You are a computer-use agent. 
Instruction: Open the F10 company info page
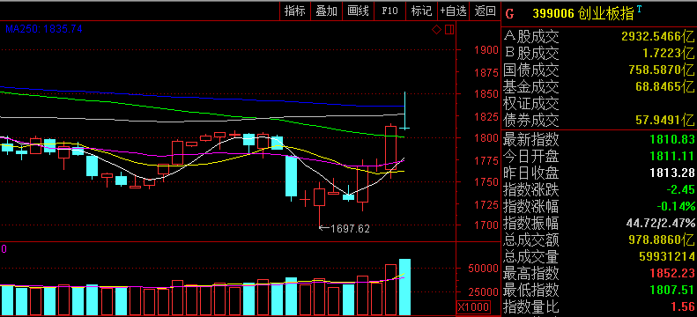click(x=389, y=11)
